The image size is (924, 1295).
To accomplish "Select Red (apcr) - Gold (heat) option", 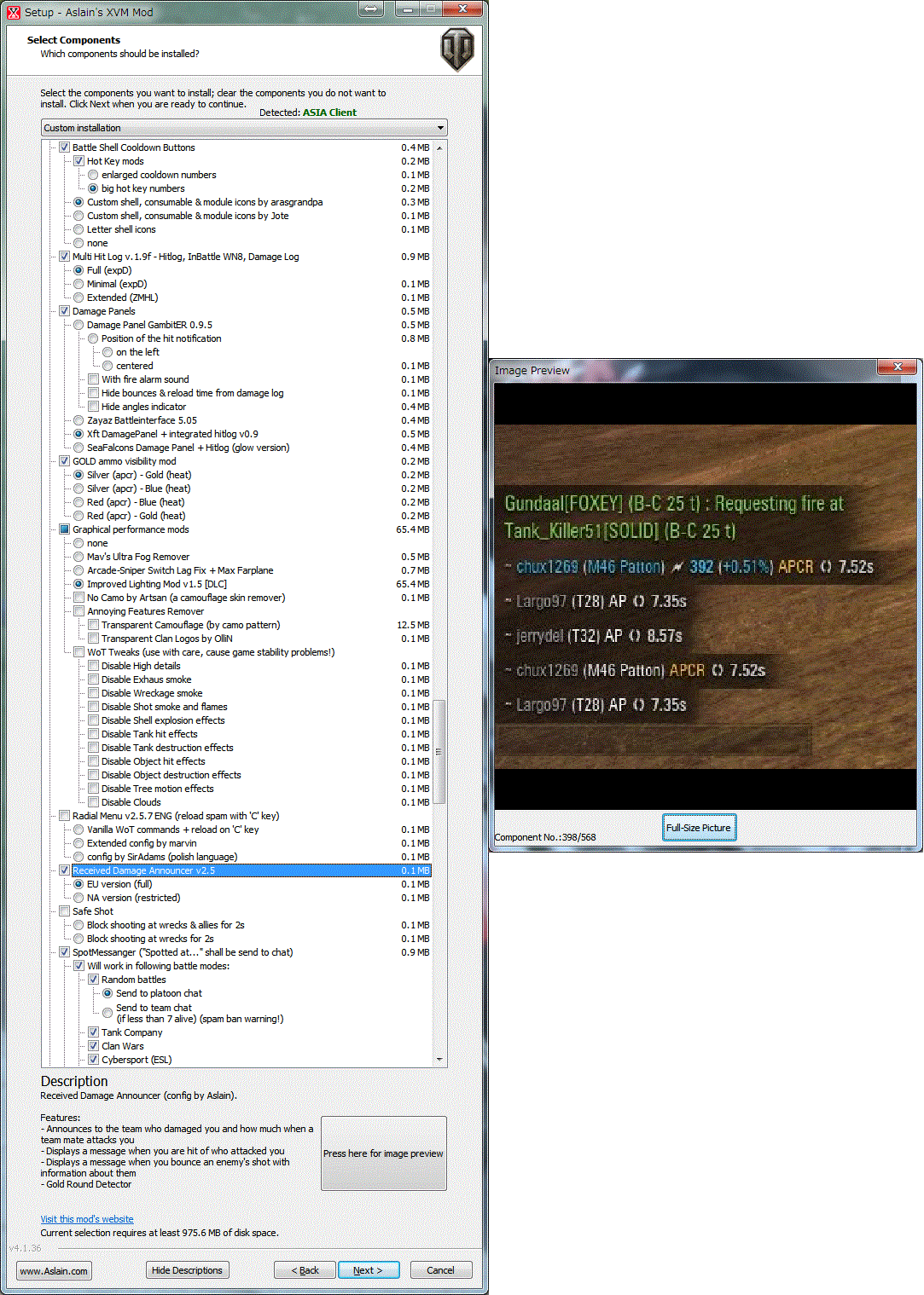I will tap(78, 516).
